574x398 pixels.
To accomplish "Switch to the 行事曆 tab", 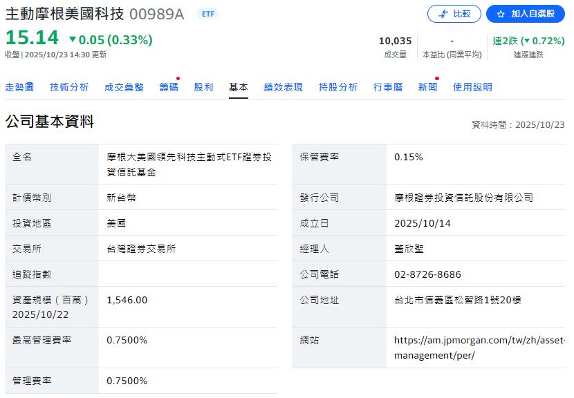I will coord(388,87).
